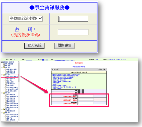Viewport: 142px width, 127px height.
Task: Collapse the 成績資料 tree folder
Action: click(2, 93)
